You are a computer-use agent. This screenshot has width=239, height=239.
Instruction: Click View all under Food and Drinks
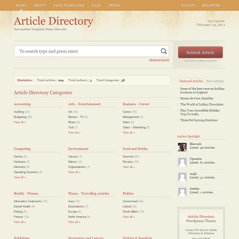point(129,167)
